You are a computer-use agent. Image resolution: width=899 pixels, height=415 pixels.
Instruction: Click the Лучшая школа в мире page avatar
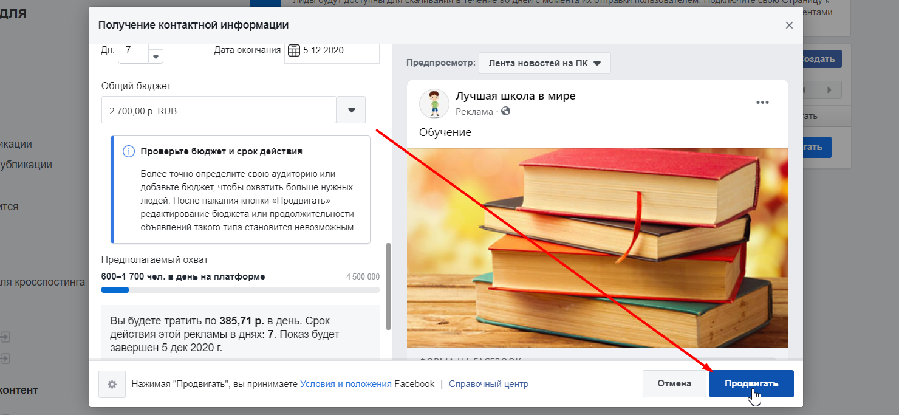[x=434, y=104]
